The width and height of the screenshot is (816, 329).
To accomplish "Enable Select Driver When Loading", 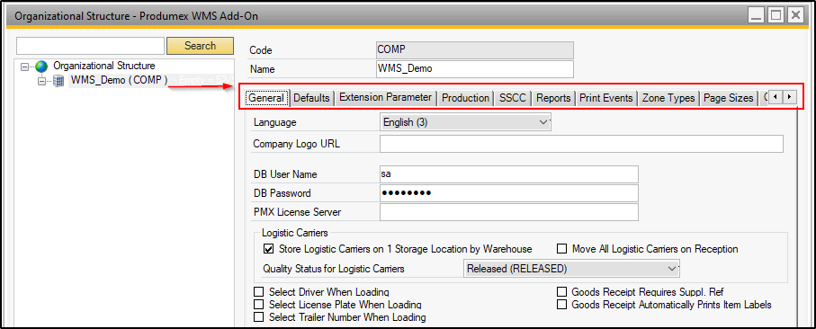I will pyautogui.click(x=258, y=292).
